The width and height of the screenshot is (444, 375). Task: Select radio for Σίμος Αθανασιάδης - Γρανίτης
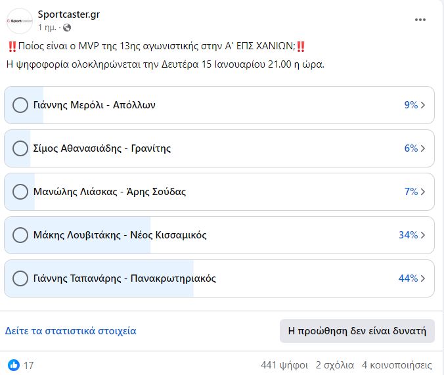pos(20,148)
